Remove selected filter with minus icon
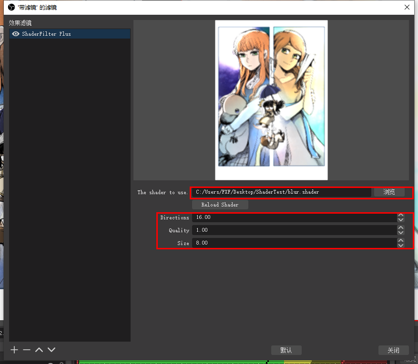 pos(27,350)
